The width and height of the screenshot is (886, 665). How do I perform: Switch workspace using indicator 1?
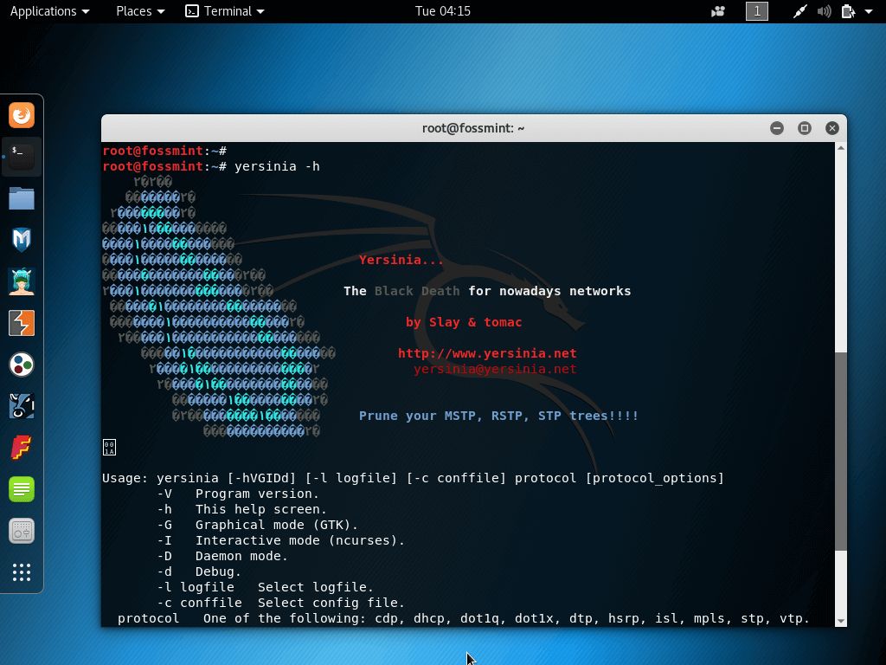point(756,11)
